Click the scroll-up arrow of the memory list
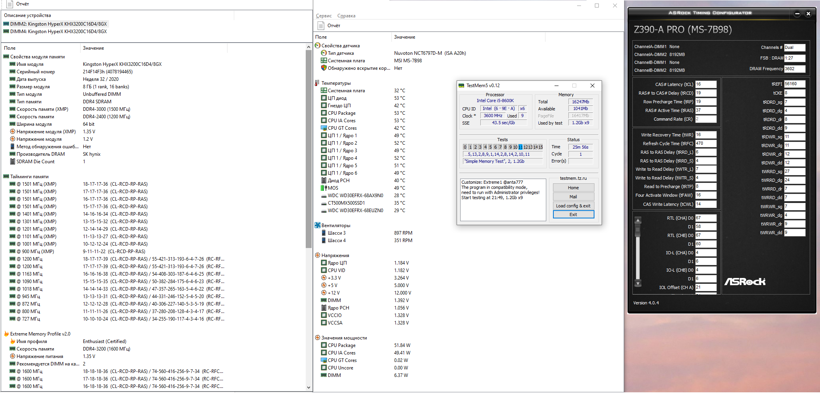Image resolution: width=820 pixels, height=414 pixels. coord(309,47)
